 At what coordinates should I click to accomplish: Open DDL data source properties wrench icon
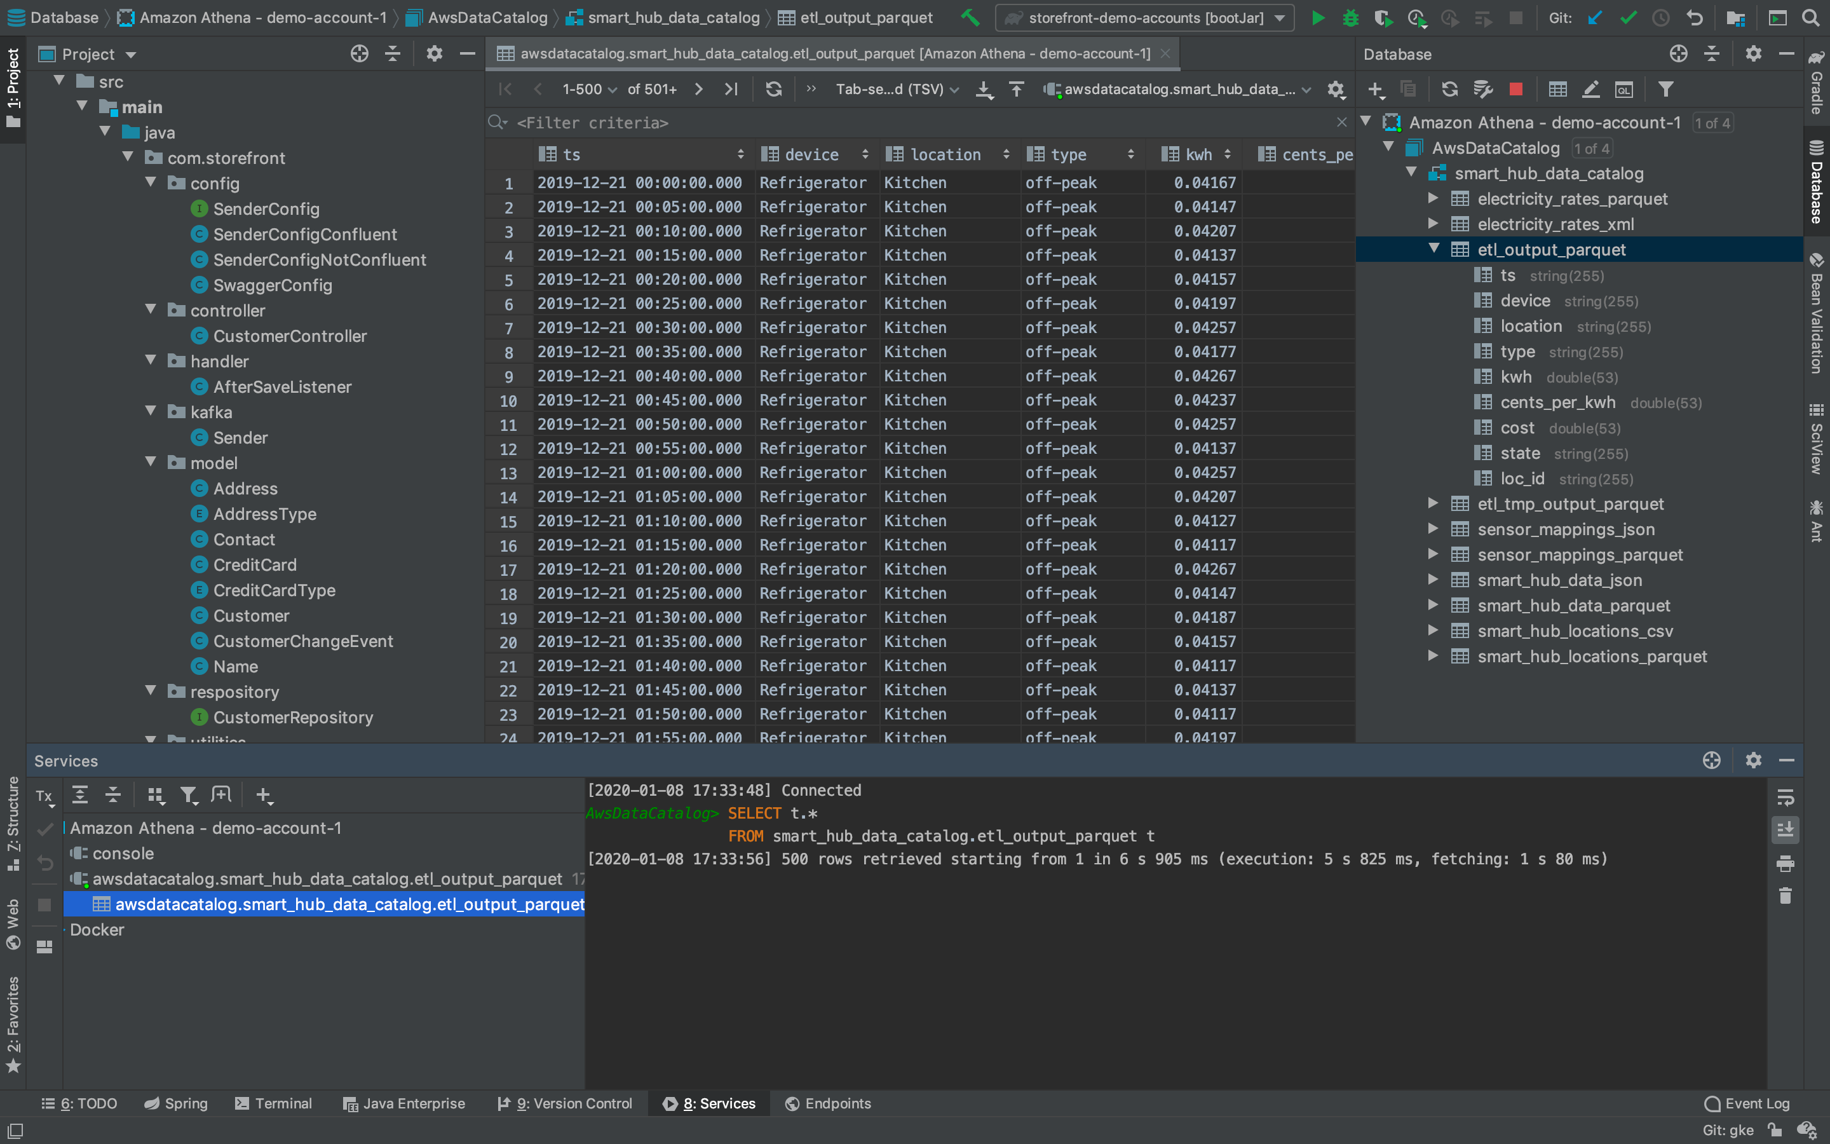click(x=1483, y=88)
